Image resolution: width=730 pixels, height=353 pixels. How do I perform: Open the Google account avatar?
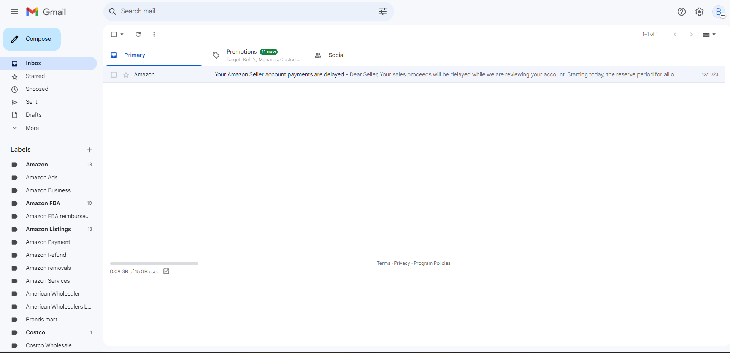pyautogui.click(x=719, y=12)
